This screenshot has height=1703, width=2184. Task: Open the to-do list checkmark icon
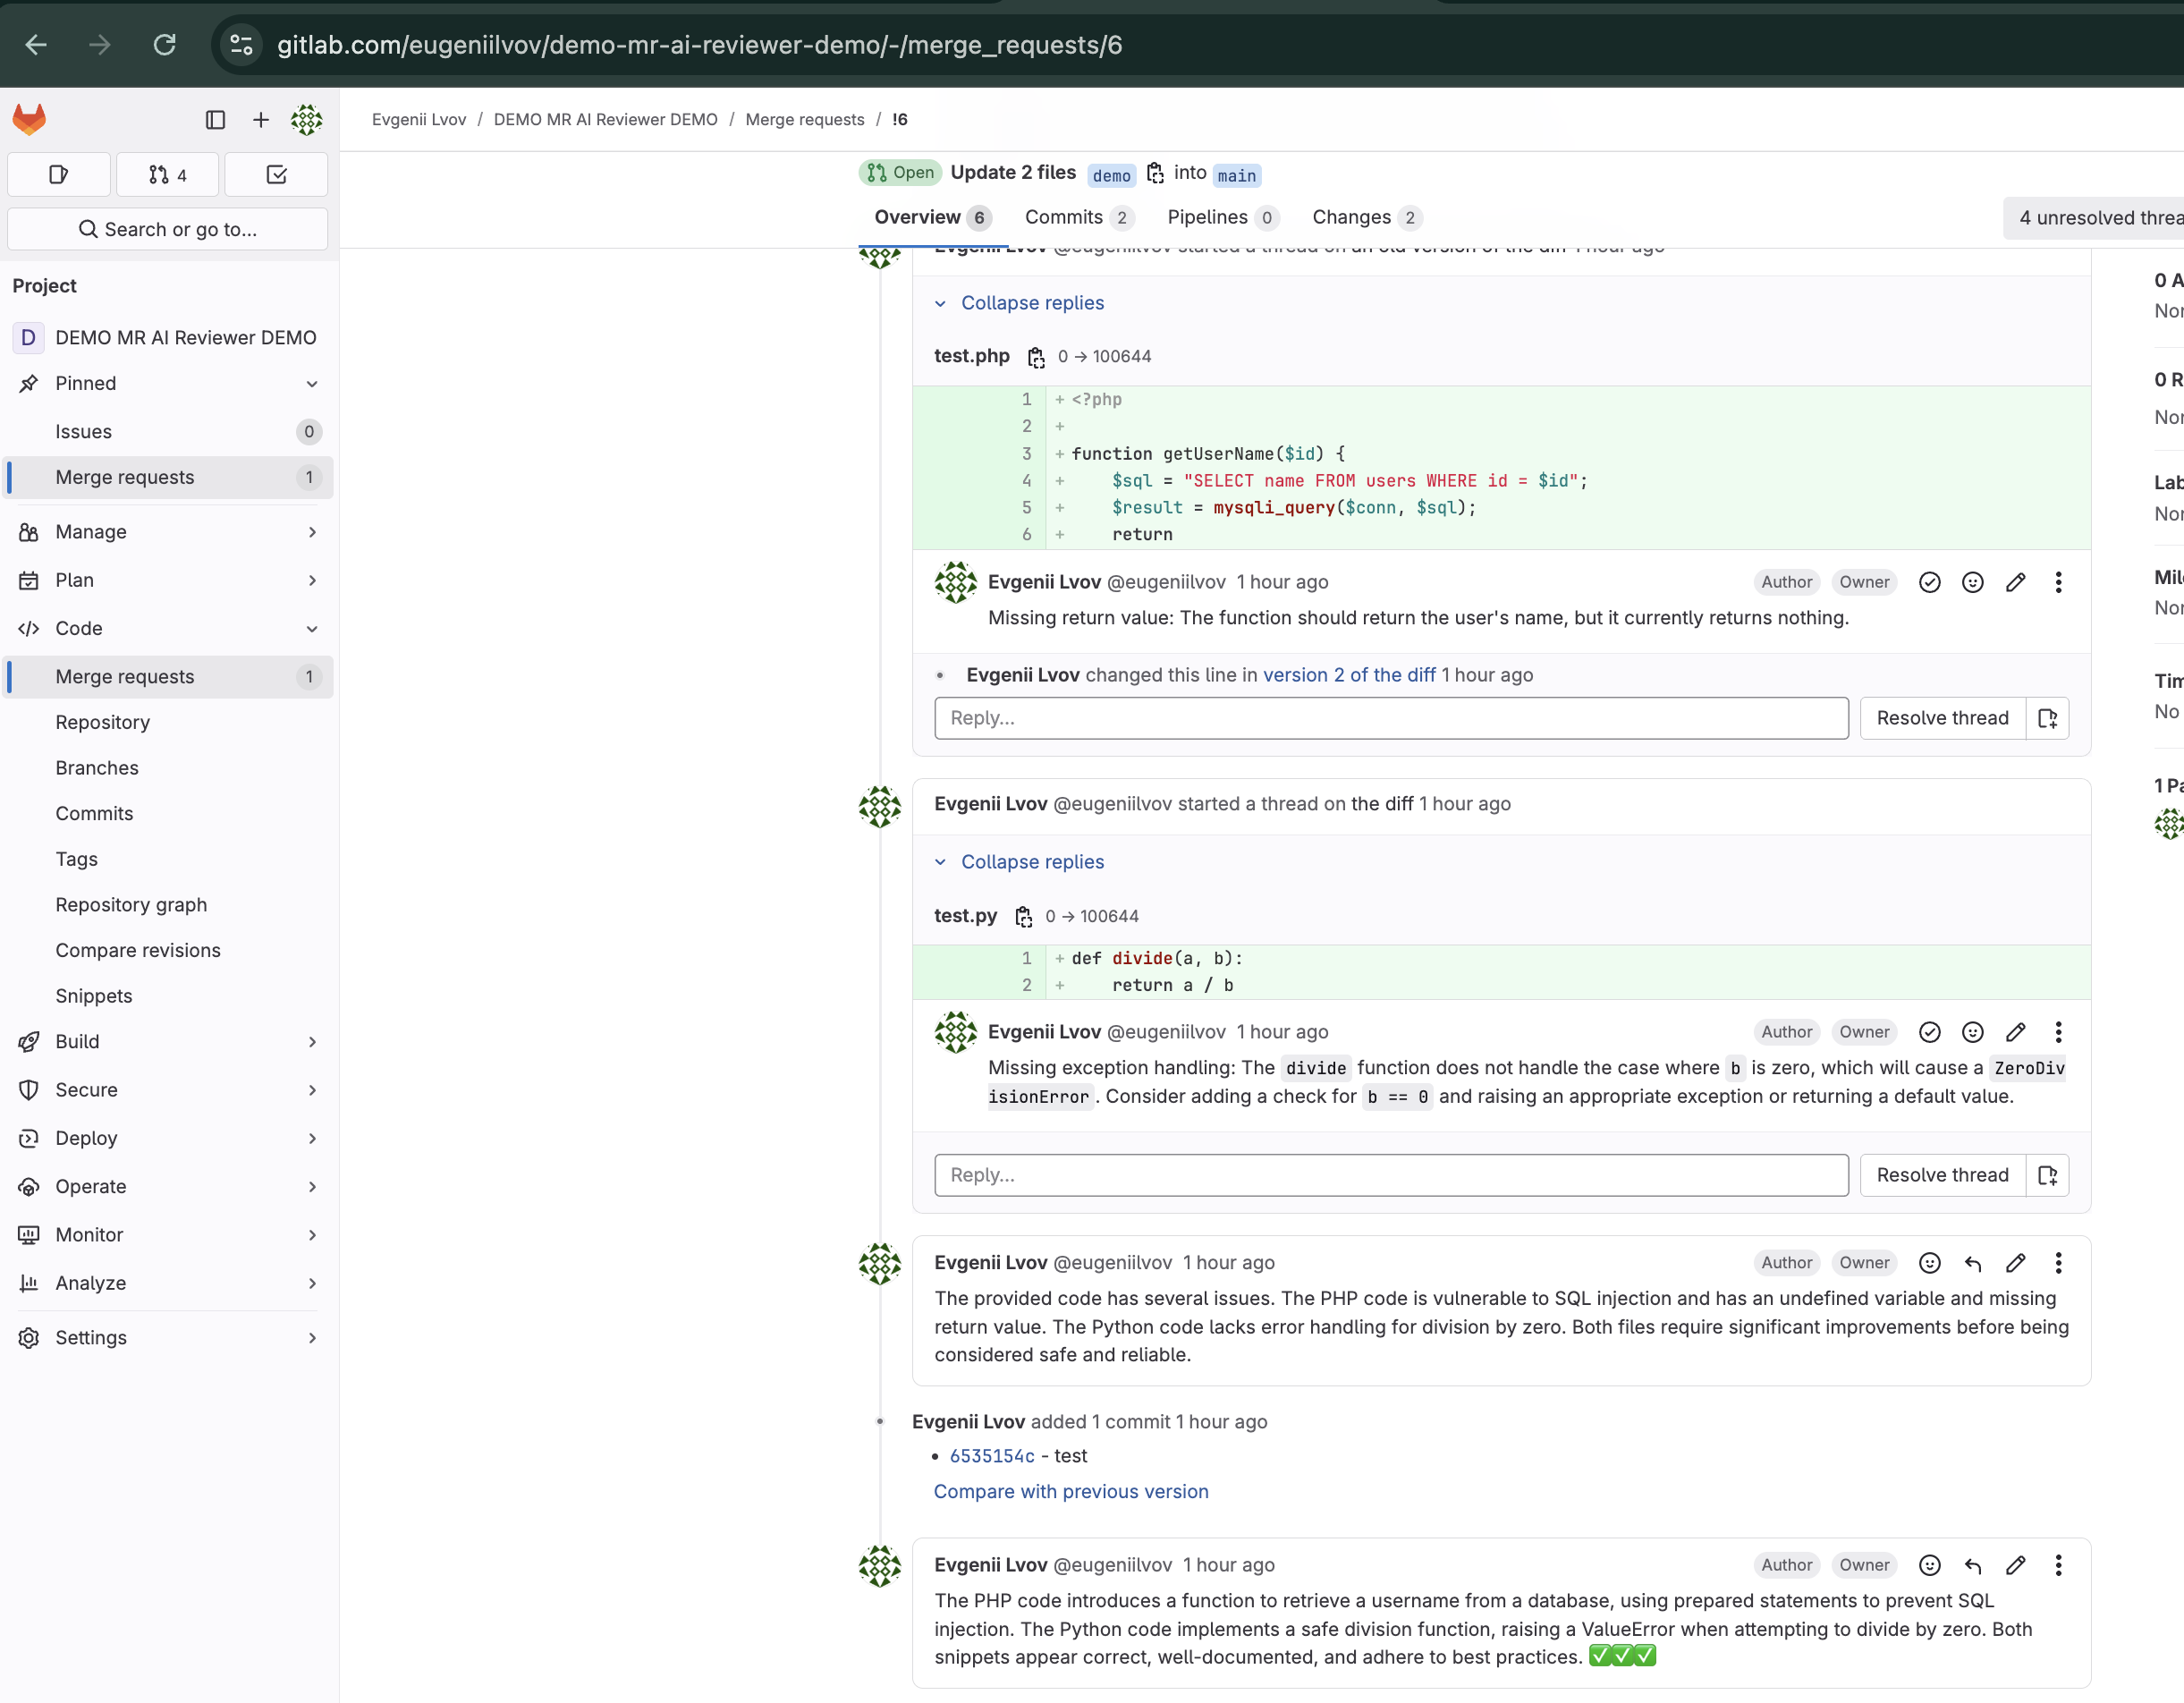(x=277, y=175)
